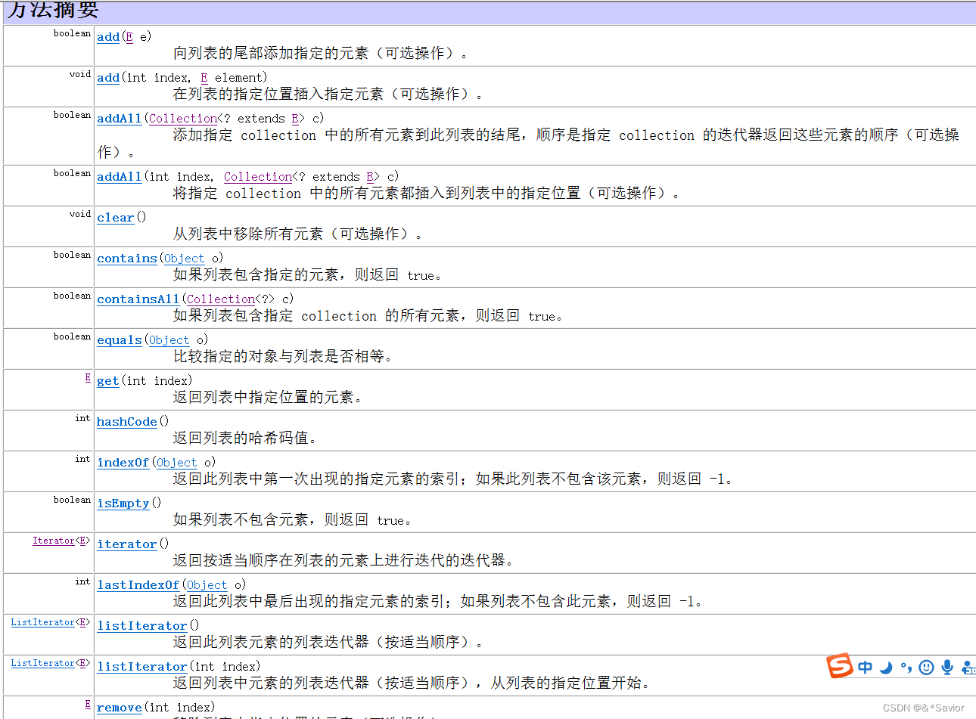Open the listIterator() no-argument method link
The height and width of the screenshot is (719, 976).
141,625
